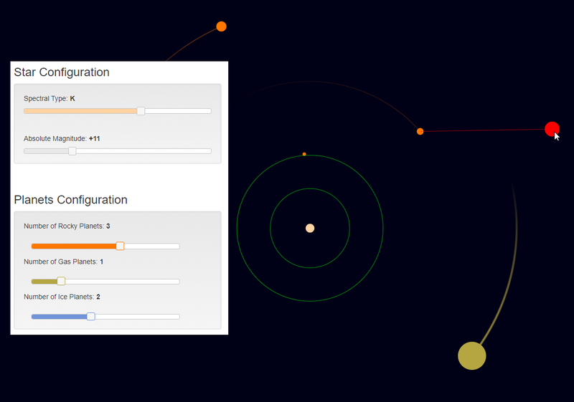This screenshot has width=574, height=402.
Task: Click the Number of Rocky Planets label
Action: [x=64, y=226]
